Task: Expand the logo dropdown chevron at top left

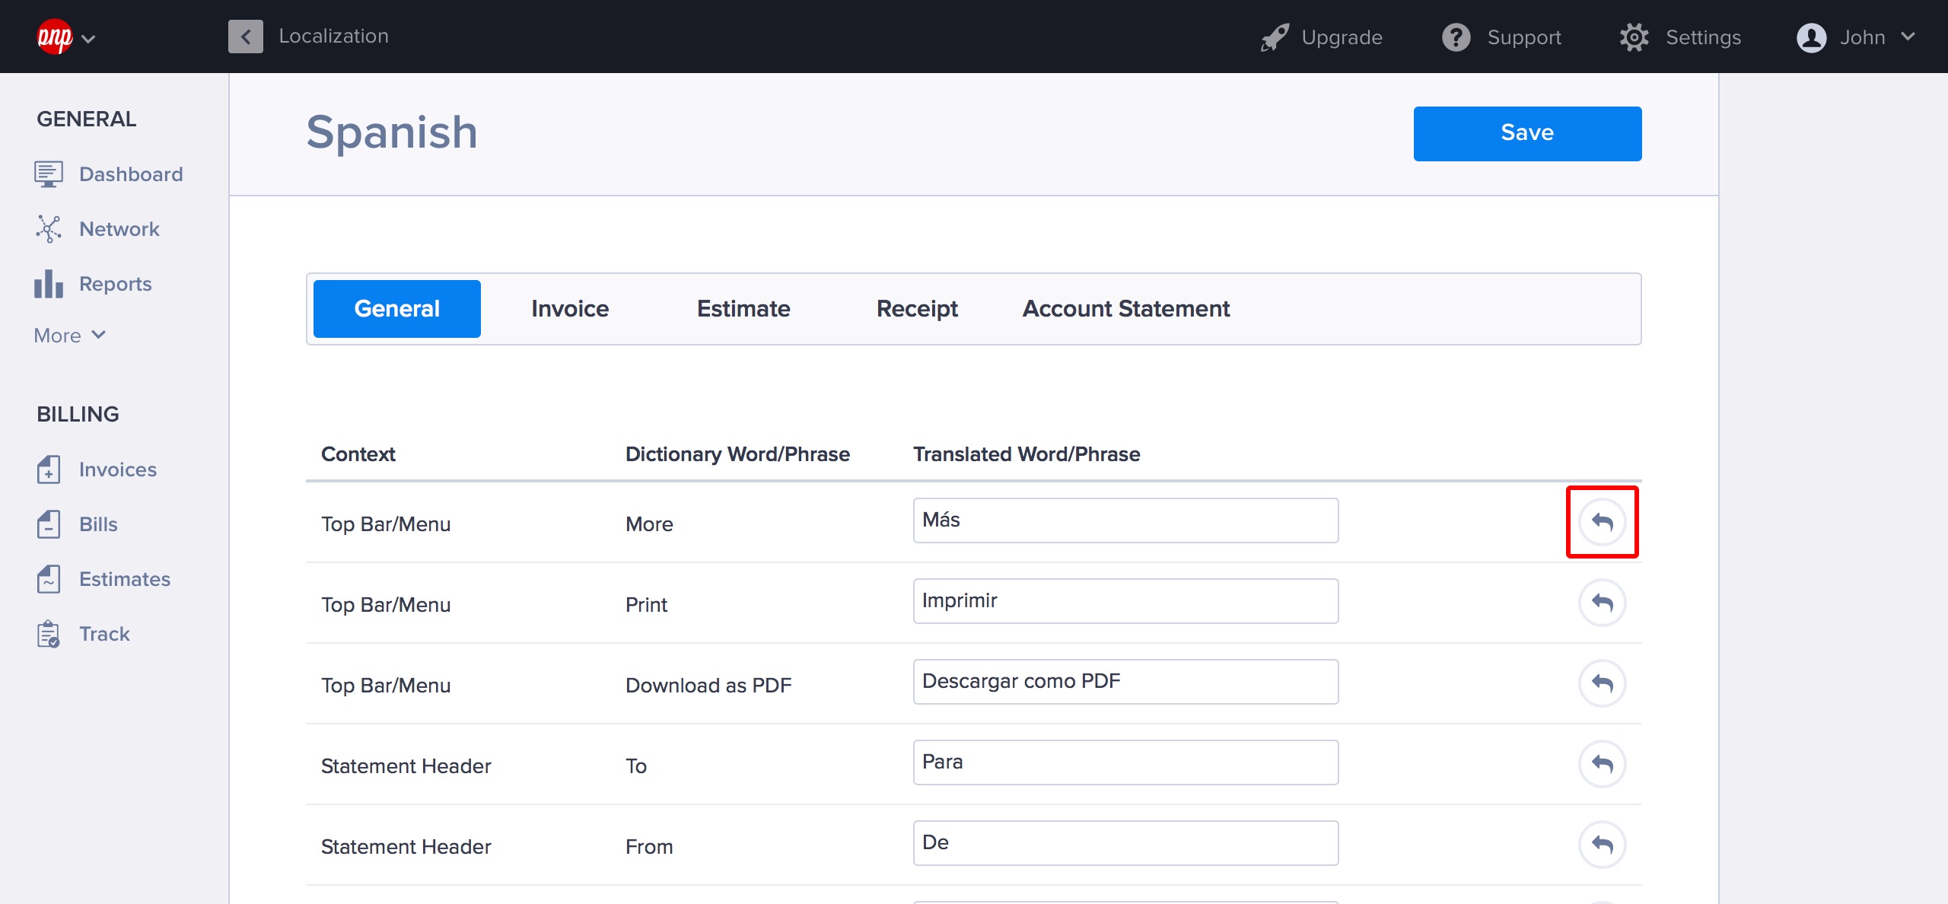Action: click(x=88, y=39)
